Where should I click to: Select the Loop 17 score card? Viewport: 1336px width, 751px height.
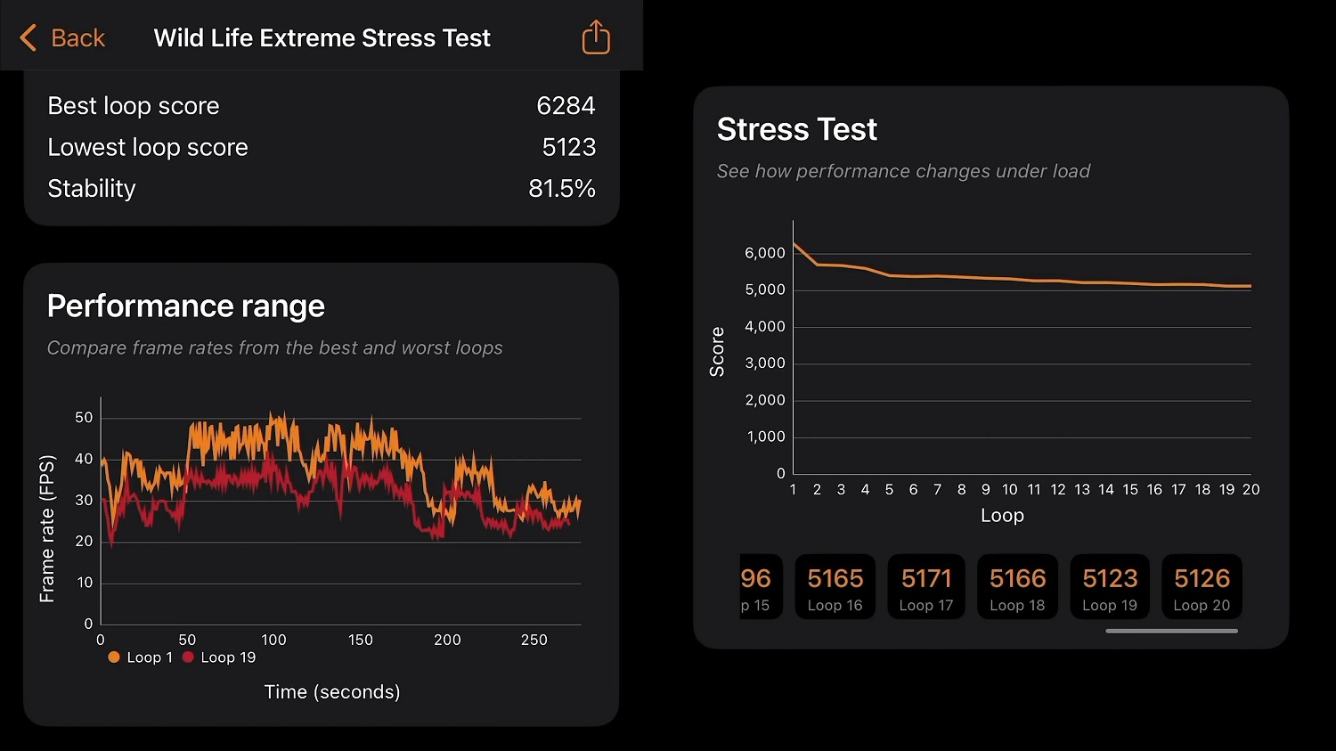pos(926,587)
